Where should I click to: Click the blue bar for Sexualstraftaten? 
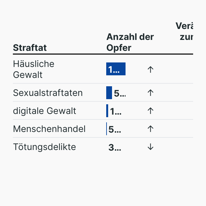(109, 93)
